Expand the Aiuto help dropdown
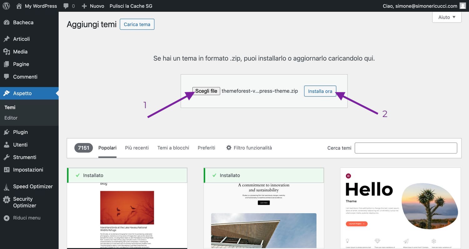The image size is (469, 249). point(447,17)
